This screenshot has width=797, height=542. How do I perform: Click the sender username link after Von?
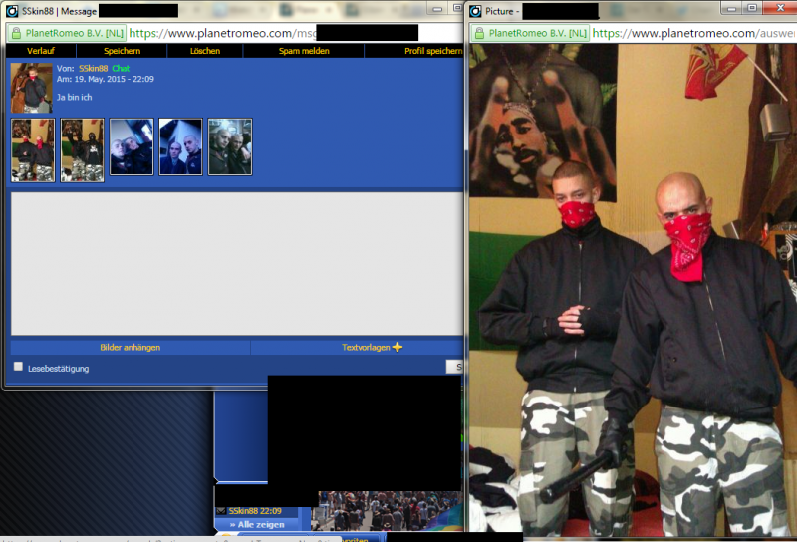[x=93, y=68]
